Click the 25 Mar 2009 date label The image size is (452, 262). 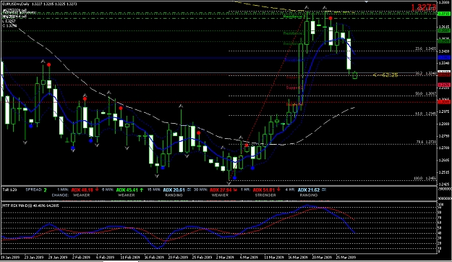coord(346,258)
